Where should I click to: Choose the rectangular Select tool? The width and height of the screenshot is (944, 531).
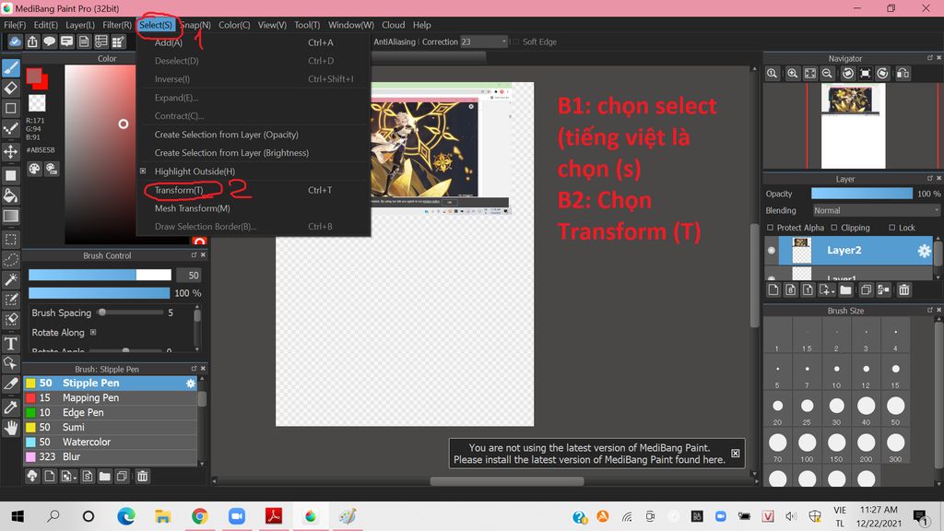[x=11, y=240]
